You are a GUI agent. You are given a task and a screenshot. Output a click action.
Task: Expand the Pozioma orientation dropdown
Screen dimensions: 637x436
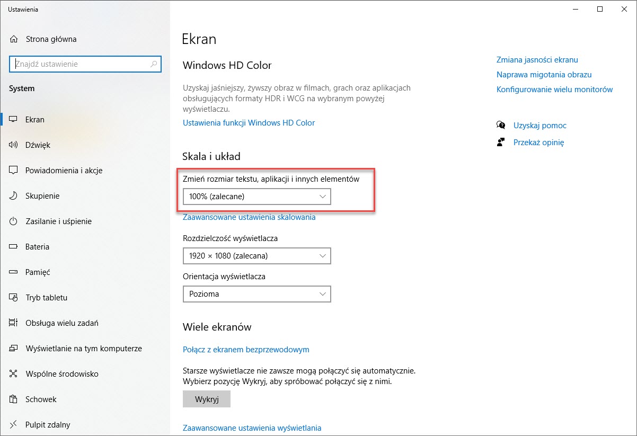click(x=256, y=294)
